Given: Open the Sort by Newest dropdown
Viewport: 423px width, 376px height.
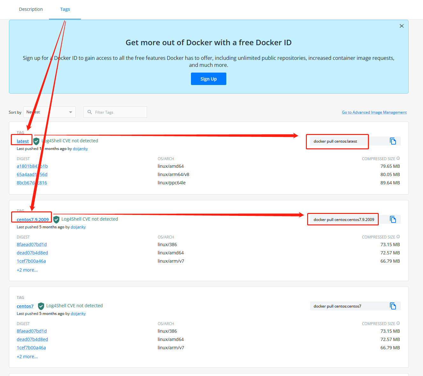Looking at the screenshot, I should point(50,112).
